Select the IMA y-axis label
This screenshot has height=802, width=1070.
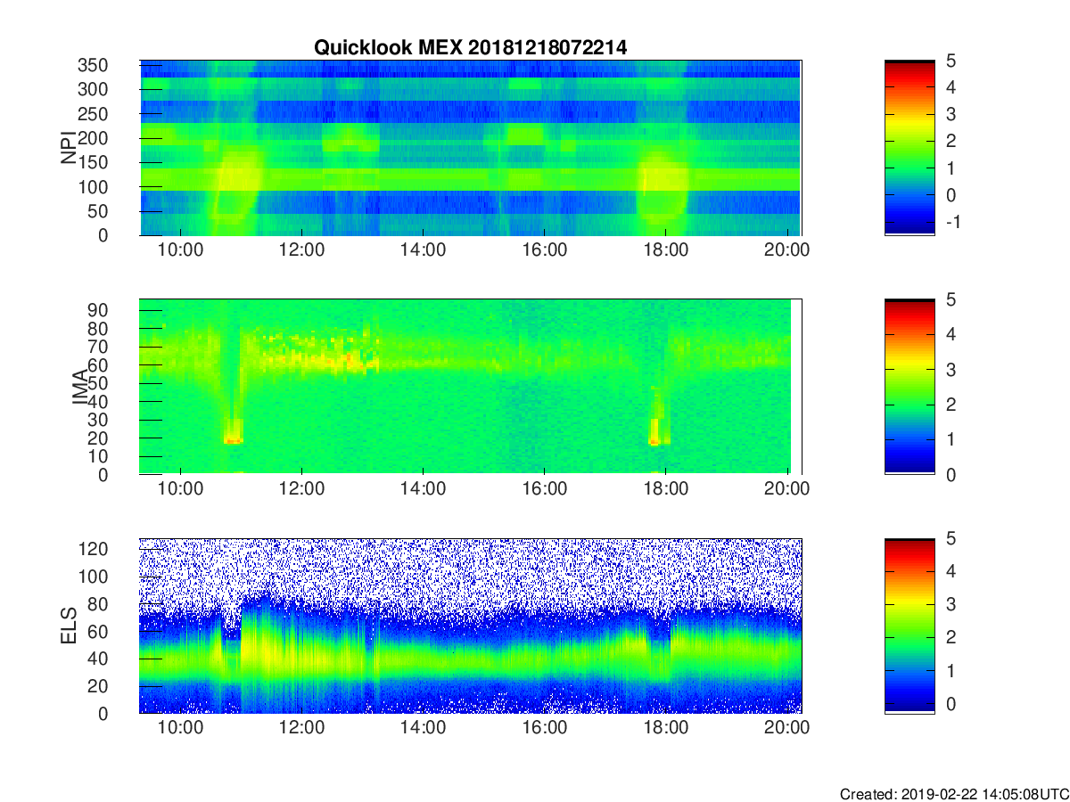point(80,388)
